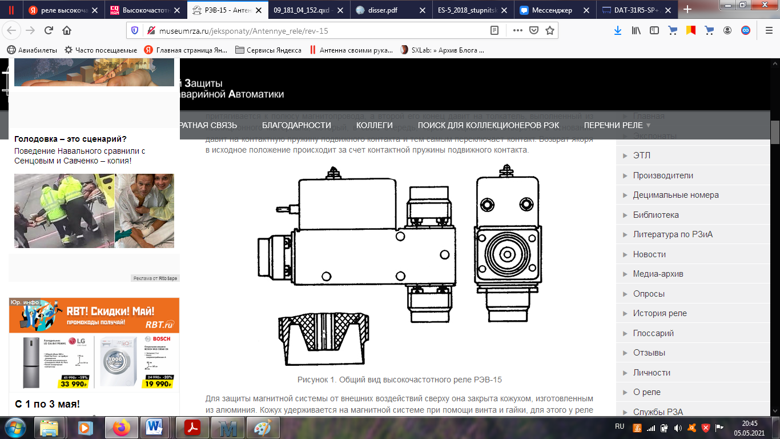The height and width of the screenshot is (439, 780).
Task: Toggle Reader View in the address bar
Action: tap(494, 31)
